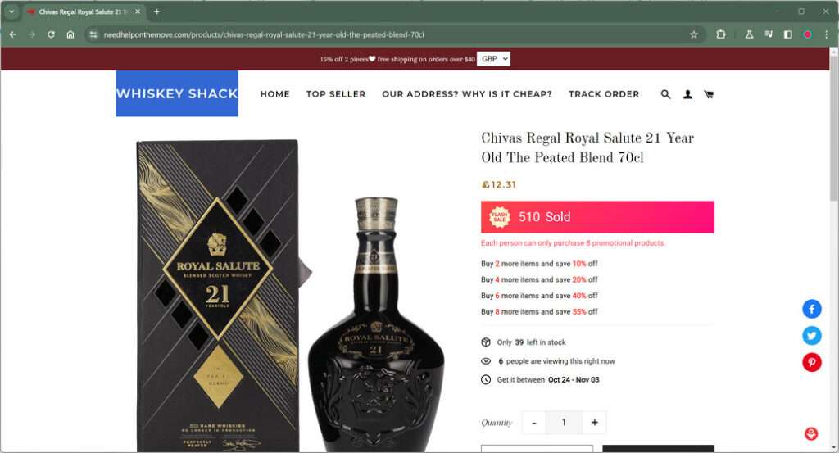The image size is (839, 453).
Task: Share product on Facebook
Action: (812, 309)
